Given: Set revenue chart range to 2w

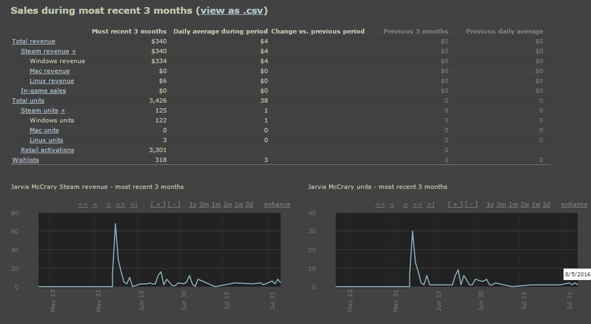Looking at the screenshot, I should pyautogui.click(x=228, y=204).
